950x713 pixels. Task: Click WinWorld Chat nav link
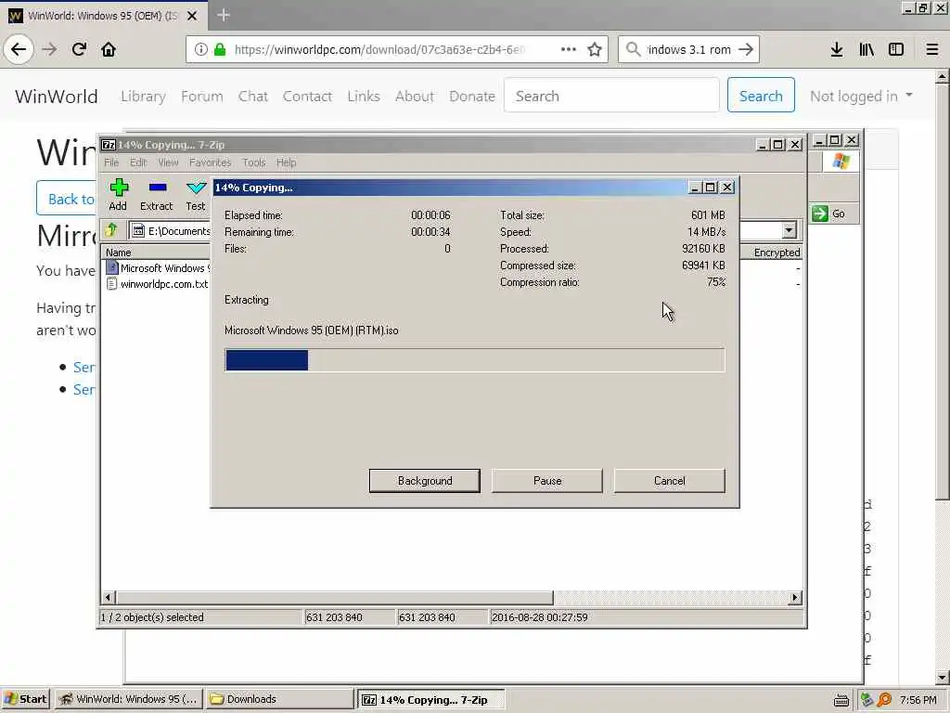point(252,97)
